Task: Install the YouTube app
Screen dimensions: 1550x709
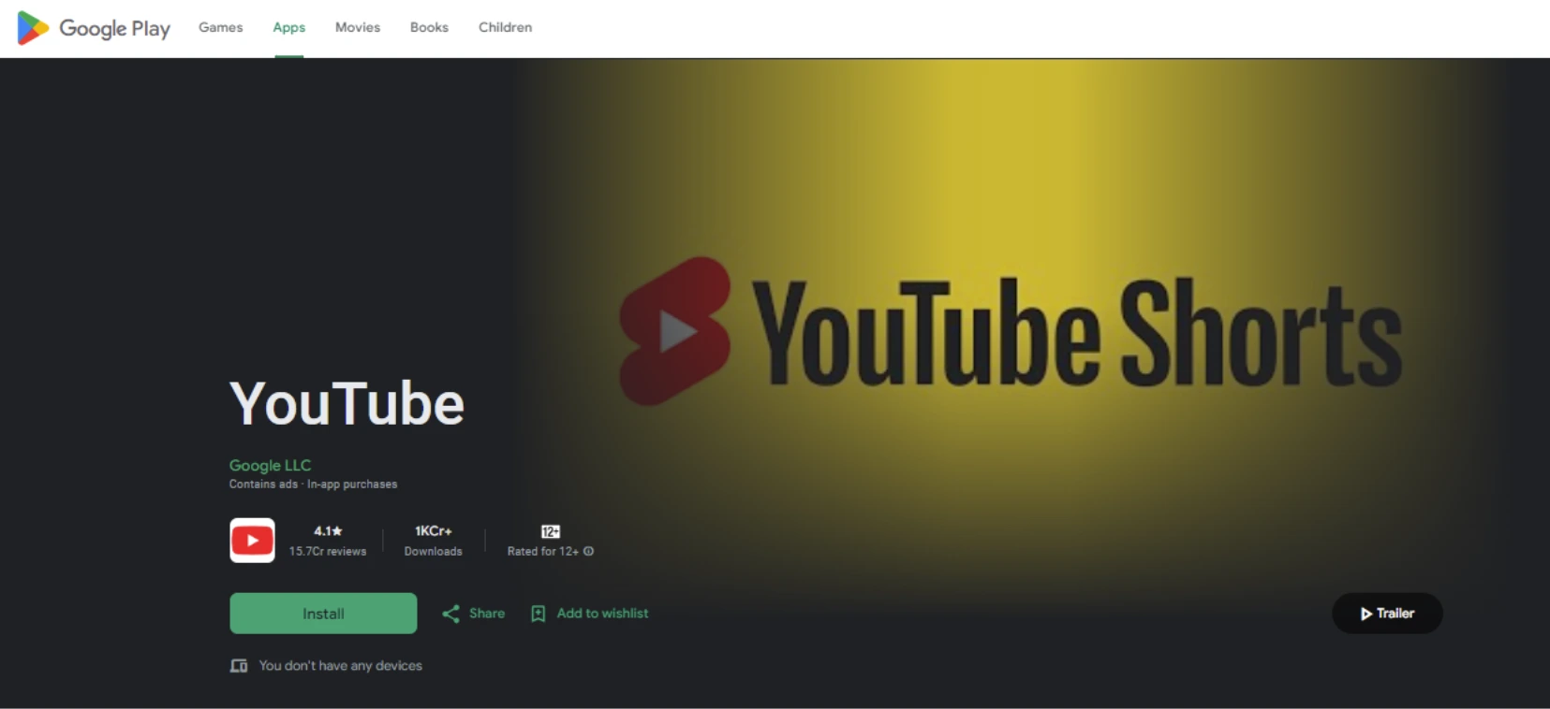Action: click(323, 614)
